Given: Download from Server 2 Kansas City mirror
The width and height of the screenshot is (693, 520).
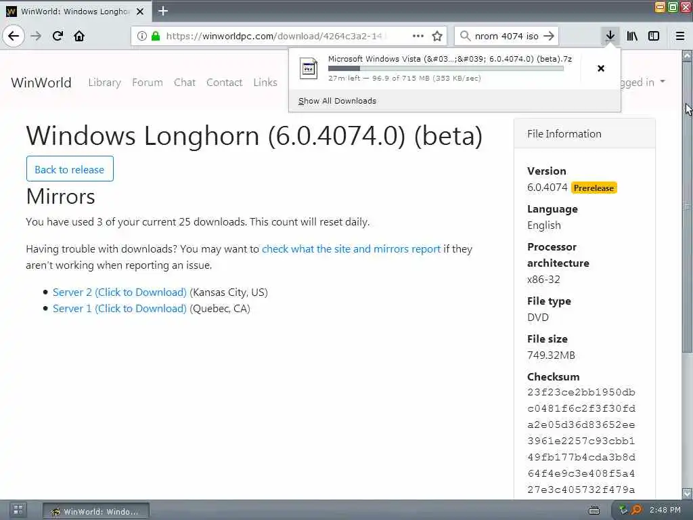Looking at the screenshot, I should [x=119, y=292].
